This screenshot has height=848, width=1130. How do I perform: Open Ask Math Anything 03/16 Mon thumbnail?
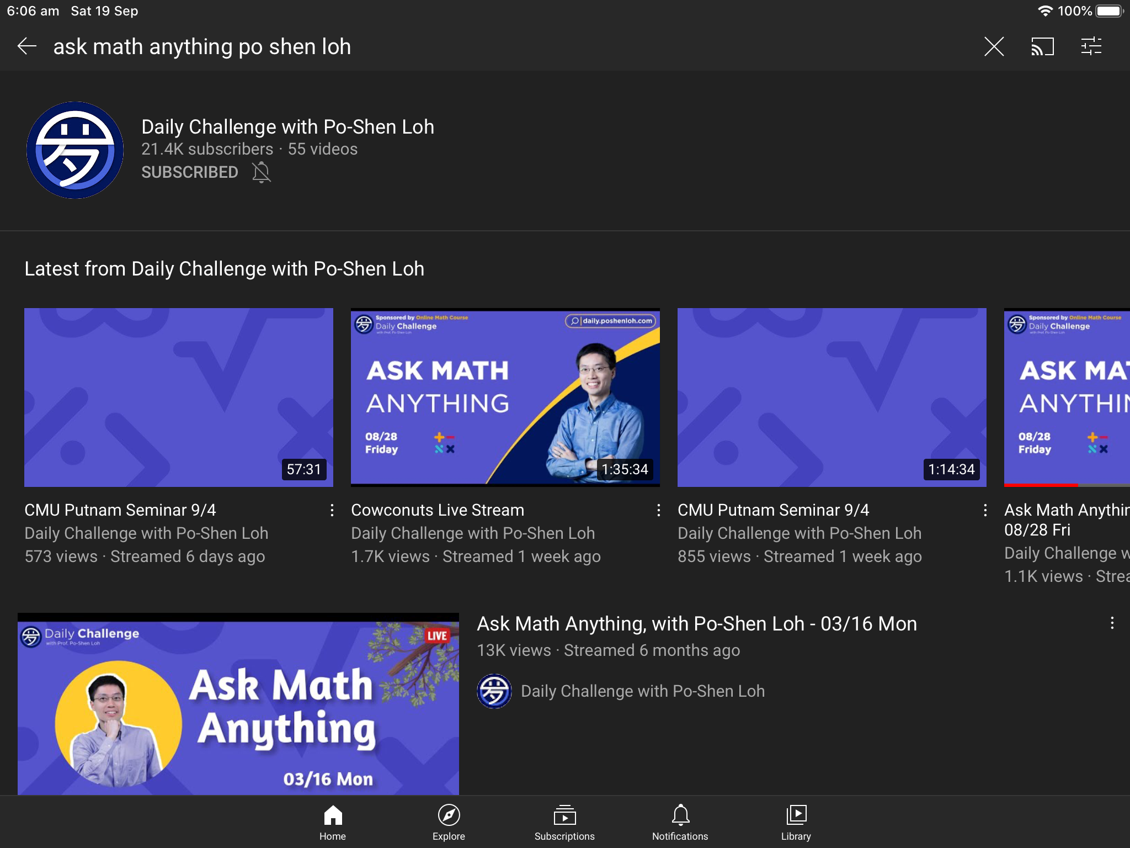(x=238, y=704)
